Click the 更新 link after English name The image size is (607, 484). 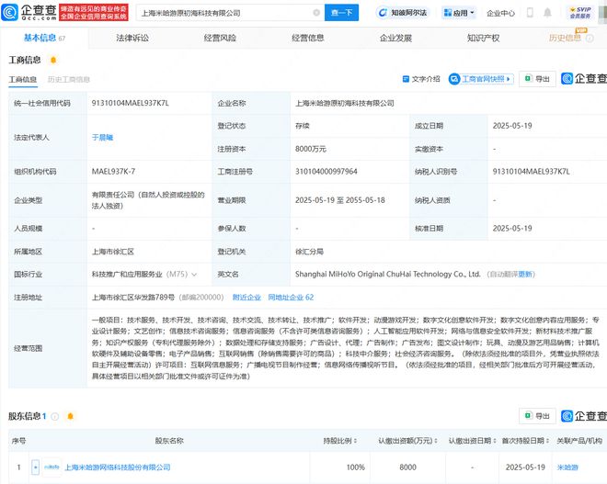point(526,274)
